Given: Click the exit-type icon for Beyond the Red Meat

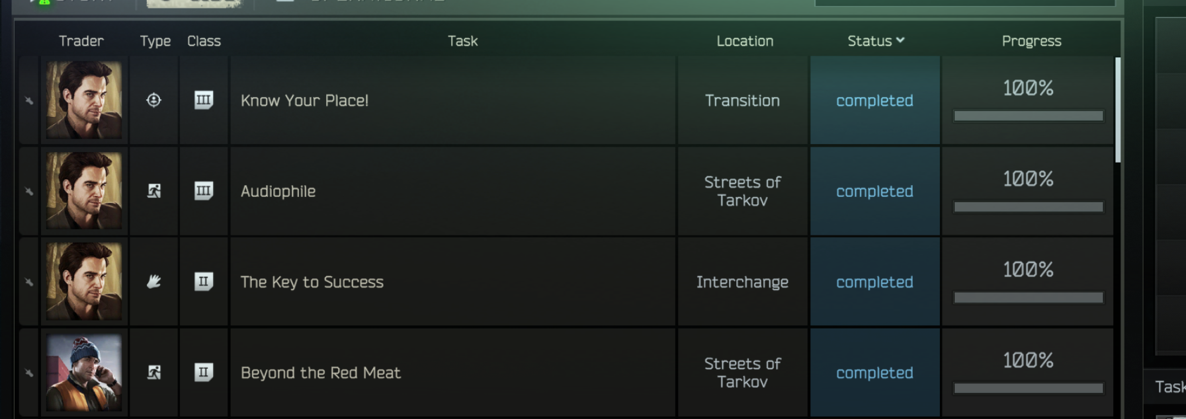Looking at the screenshot, I should pos(154,373).
